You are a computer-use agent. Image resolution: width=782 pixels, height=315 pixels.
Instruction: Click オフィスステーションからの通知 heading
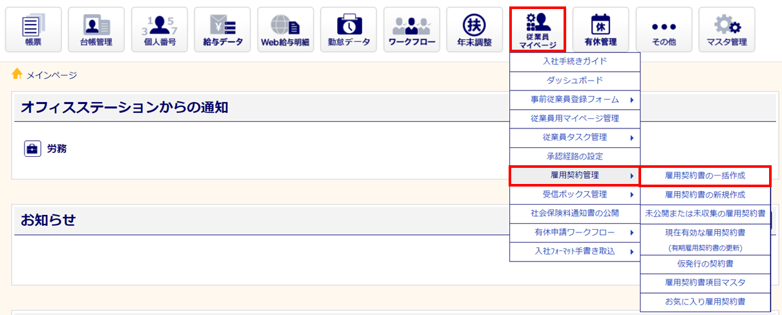(124, 108)
